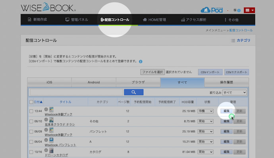Image resolution: width=274 pixels, height=158 pixels.
Task: Click globe icon in 13:44 row
Action: click(46, 109)
